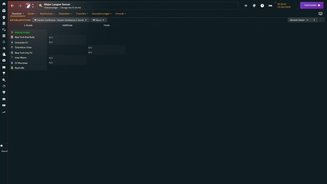Go to previous season with left arrow
Image resolution: width=327 pixels, height=184 pixels.
tap(314, 20)
